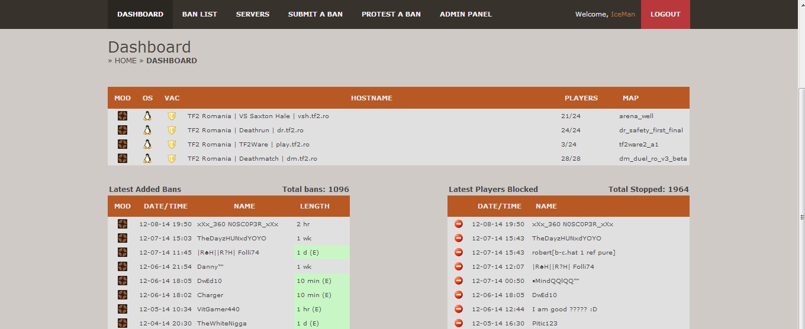Click the mod icon beside xXx_360 N0SC0P3R_xXx ban
805x329 pixels.
click(123, 224)
